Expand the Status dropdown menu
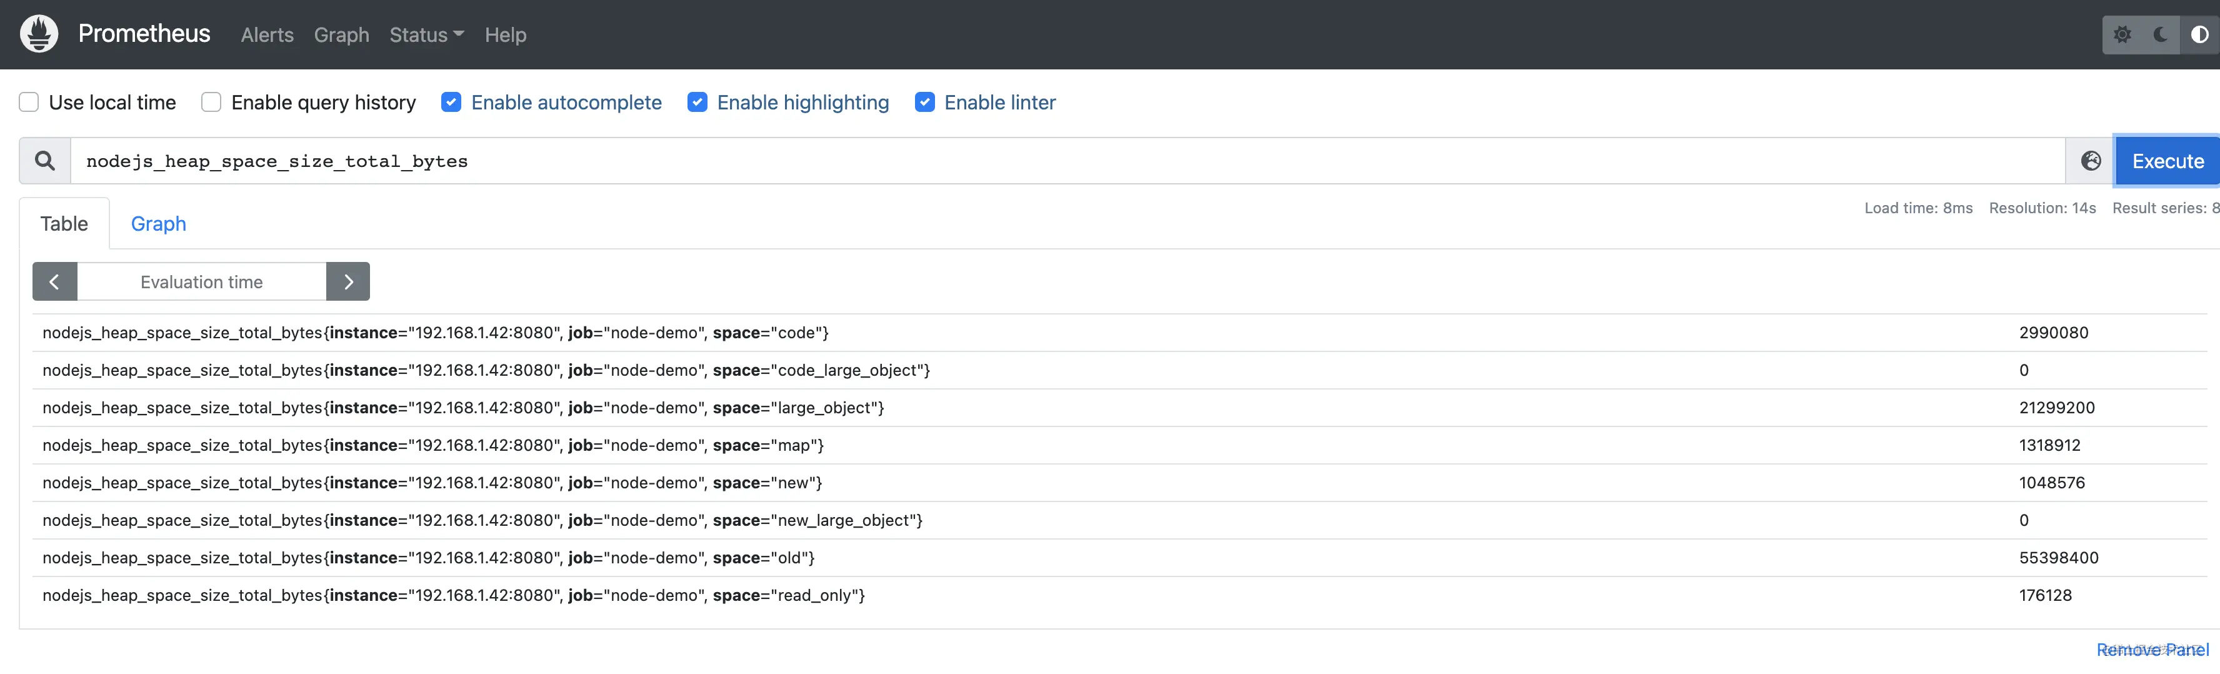This screenshot has height=674, width=2220. click(x=427, y=34)
